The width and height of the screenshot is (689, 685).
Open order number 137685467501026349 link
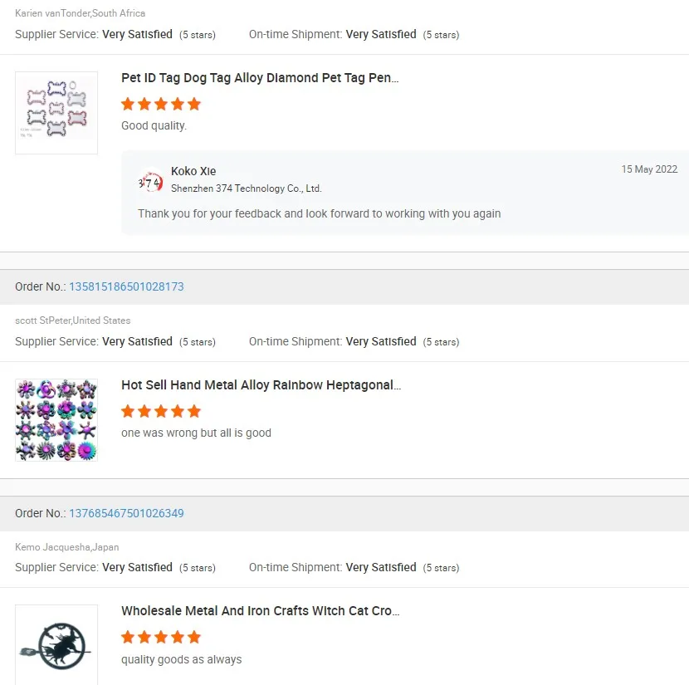tap(126, 513)
